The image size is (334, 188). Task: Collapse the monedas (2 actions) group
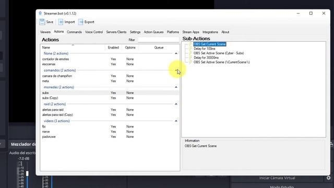click(176, 87)
